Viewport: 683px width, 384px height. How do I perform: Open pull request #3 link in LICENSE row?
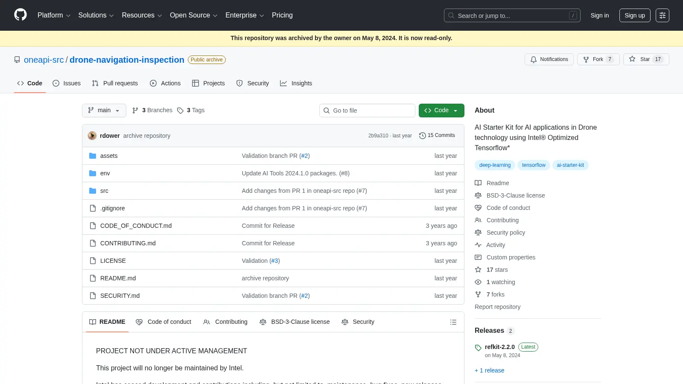274,261
